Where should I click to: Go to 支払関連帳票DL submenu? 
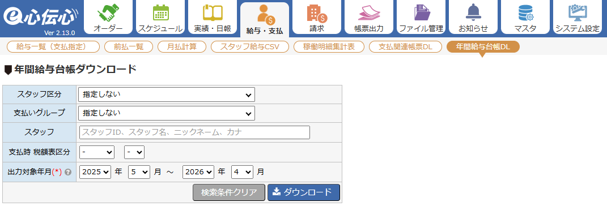tap(405, 47)
